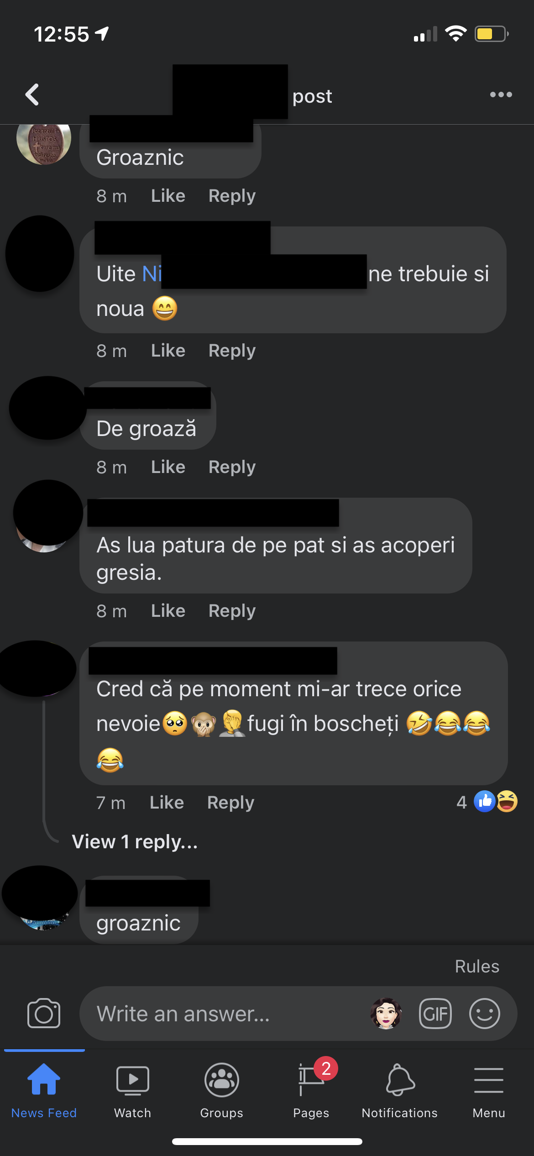Like the "De groază" comment

168,467
